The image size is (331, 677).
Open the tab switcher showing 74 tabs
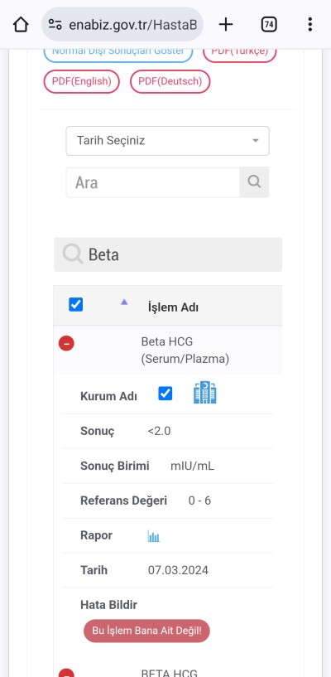pos(269,25)
